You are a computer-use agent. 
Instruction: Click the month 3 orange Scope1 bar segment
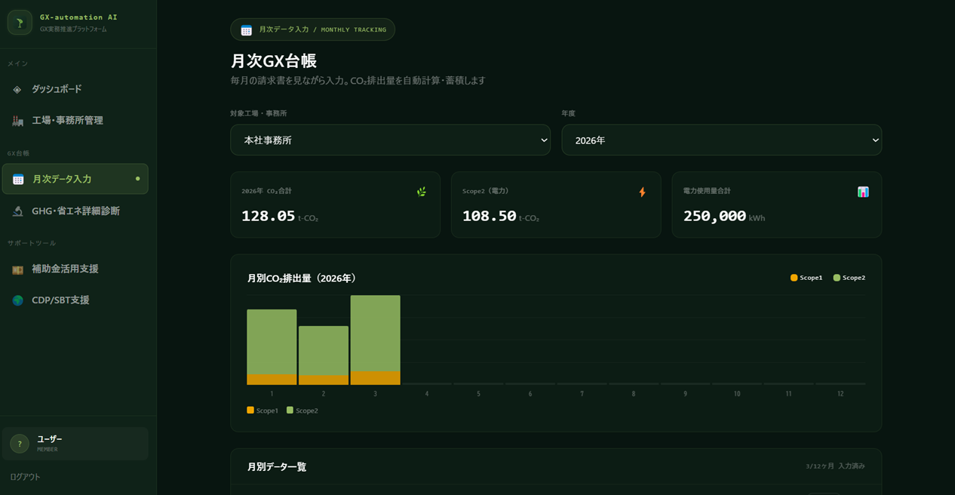pos(375,378)
